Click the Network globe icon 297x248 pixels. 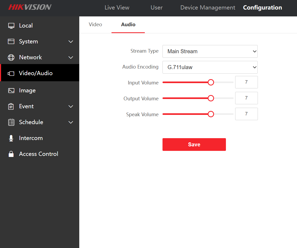(x=11, y=57)
